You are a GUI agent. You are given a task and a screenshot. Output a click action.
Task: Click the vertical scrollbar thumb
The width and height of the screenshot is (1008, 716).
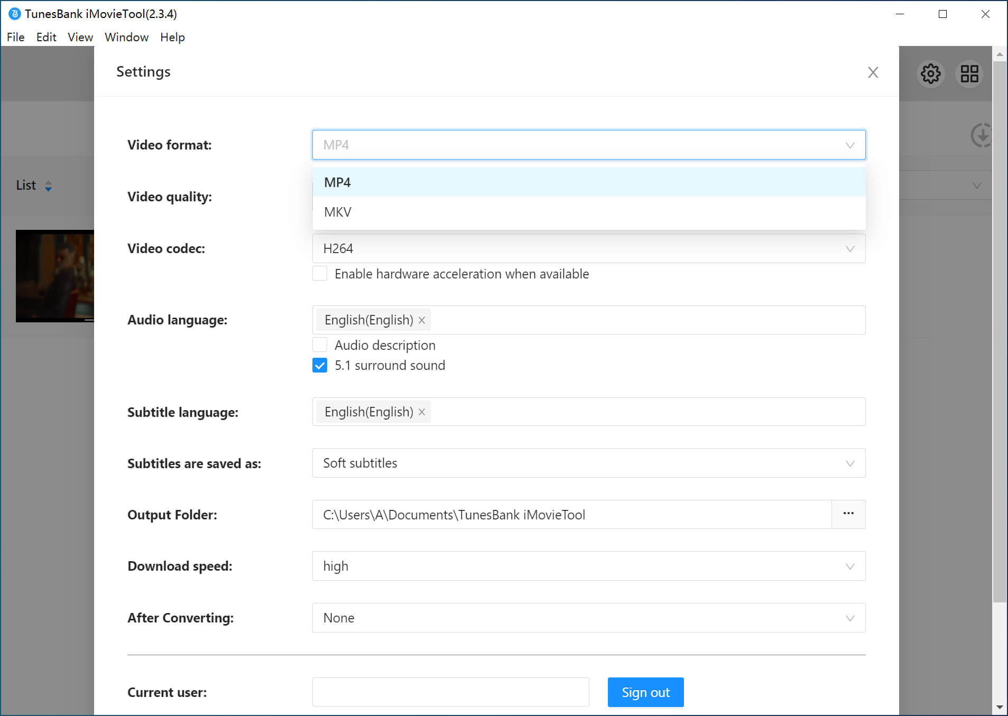999,332
